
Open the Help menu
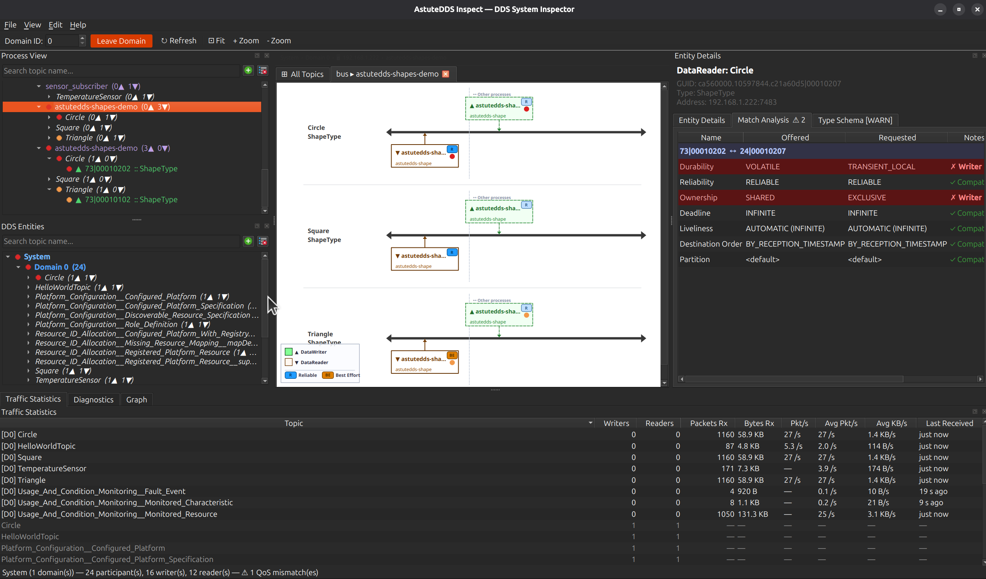(78, 25)
